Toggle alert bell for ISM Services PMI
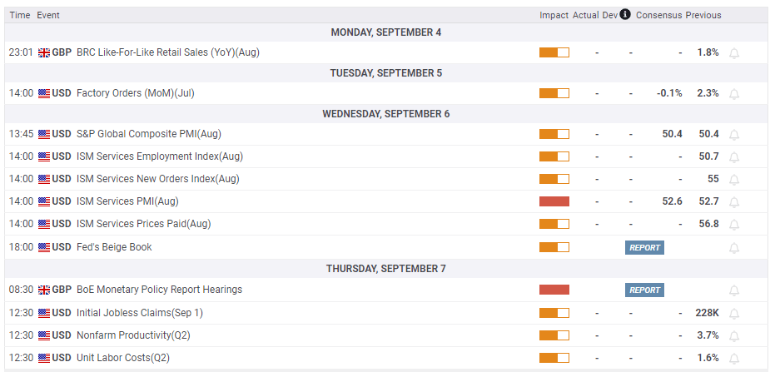The width and height of the screenshot is (770, 372). click(734, 202)
